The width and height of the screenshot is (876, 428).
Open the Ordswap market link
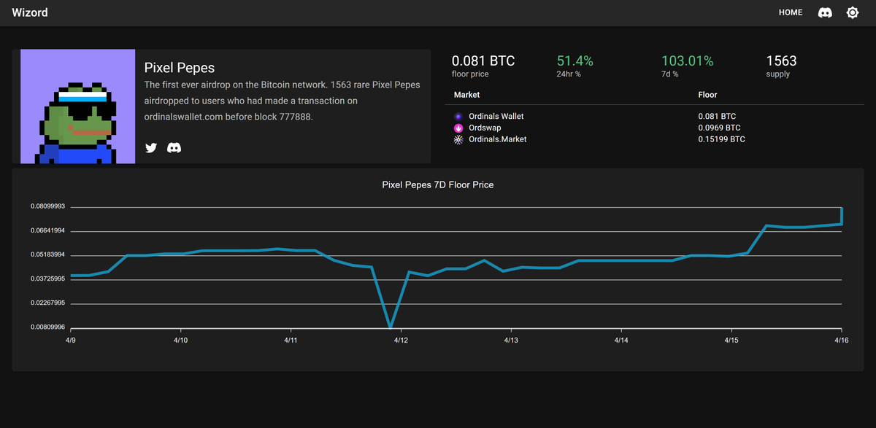pyautogui.click(x=485, y=128)
